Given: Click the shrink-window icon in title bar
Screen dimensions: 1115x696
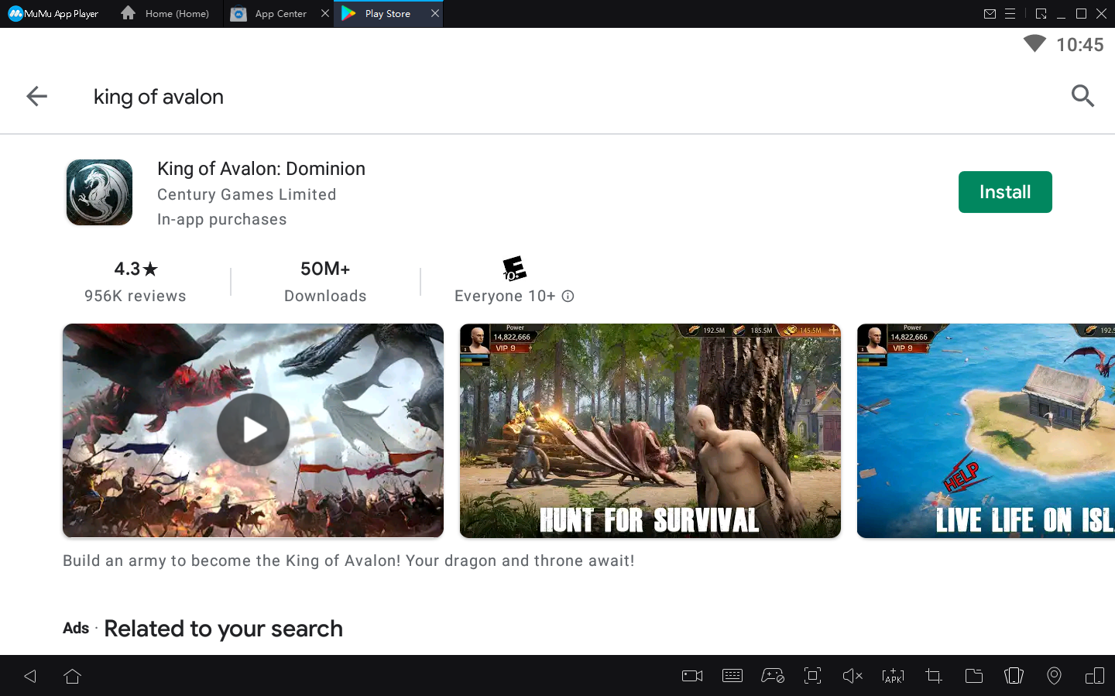Looking at the screenshot, I should tap(1041, 14).
